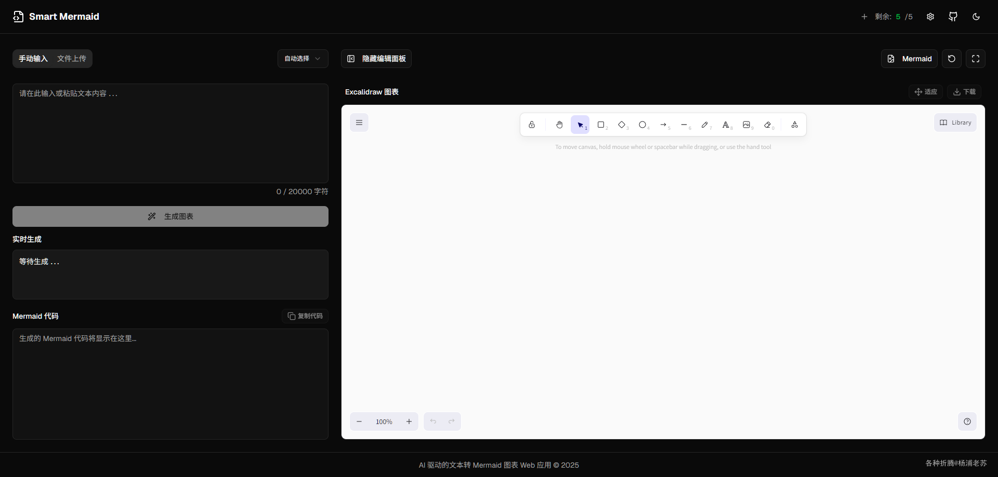Switch to the 手动输入 tab

pyautogui.click(x=33, y=59)
